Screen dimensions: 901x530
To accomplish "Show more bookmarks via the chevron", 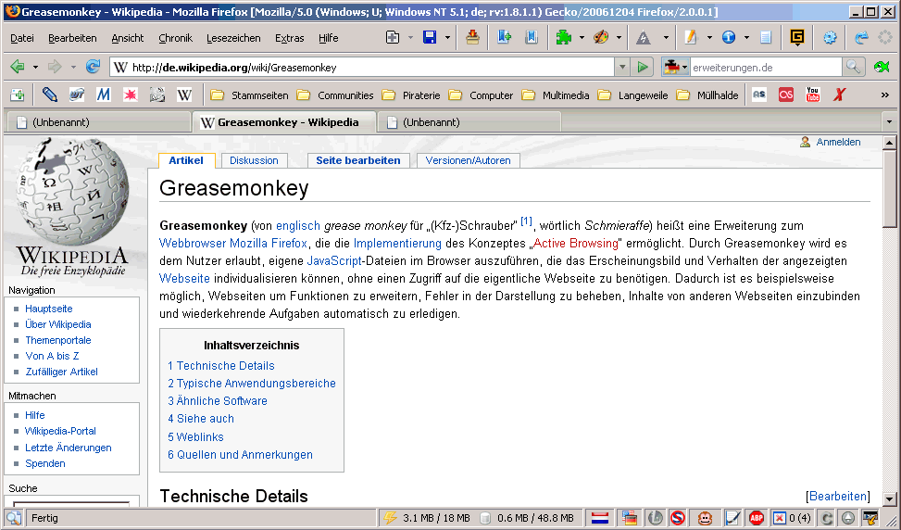I will (x=885, y=95).
